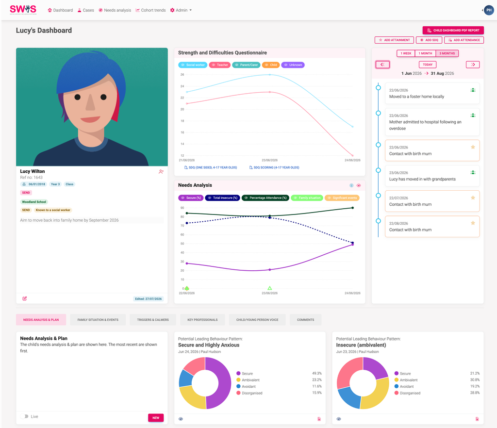497x428 pixels.
Task: Toggle the Unknown SDQ series
Action: pos(293,65)
